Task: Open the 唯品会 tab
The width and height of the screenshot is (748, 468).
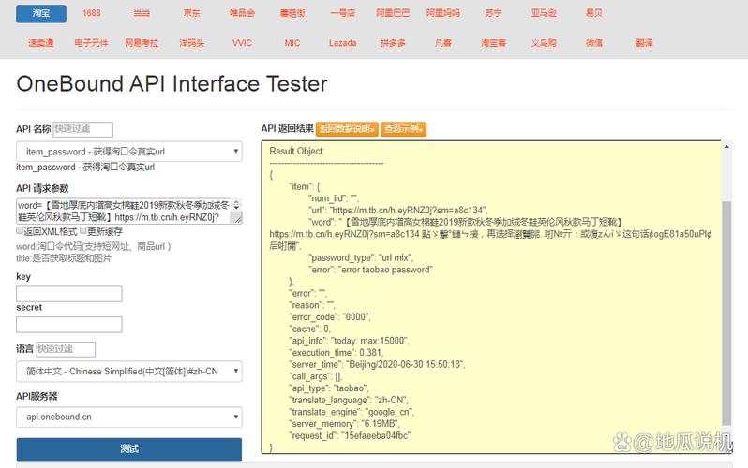Action: click(243, 13)
